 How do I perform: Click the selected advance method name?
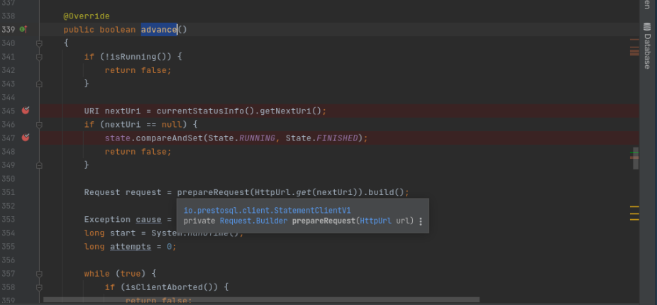click(159, 29)
